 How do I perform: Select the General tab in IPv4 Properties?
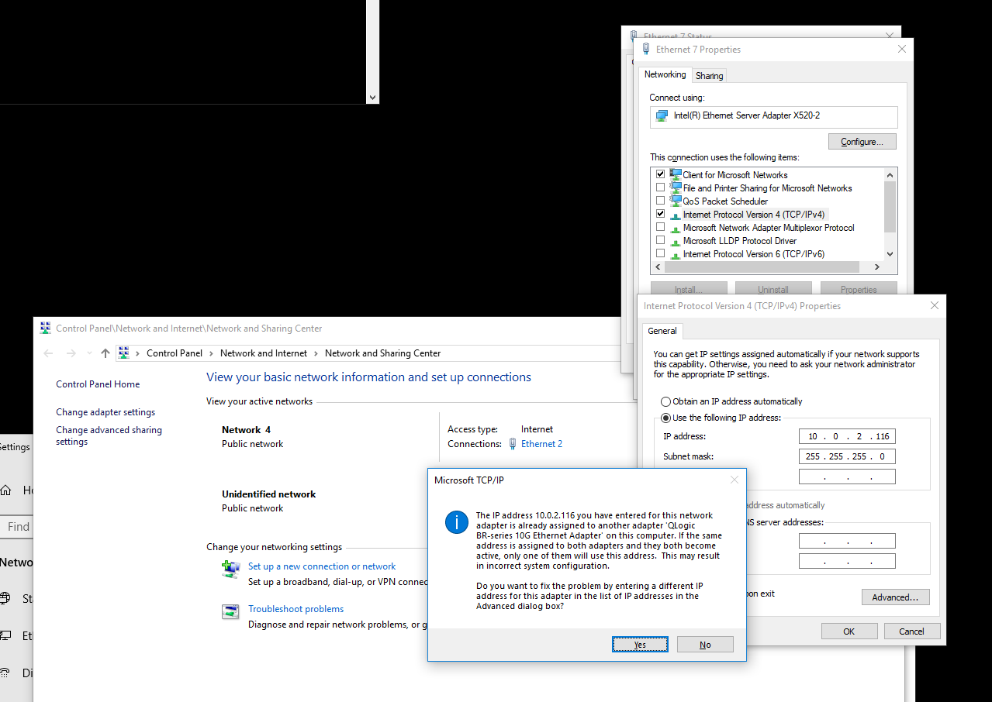coord(662,331)
